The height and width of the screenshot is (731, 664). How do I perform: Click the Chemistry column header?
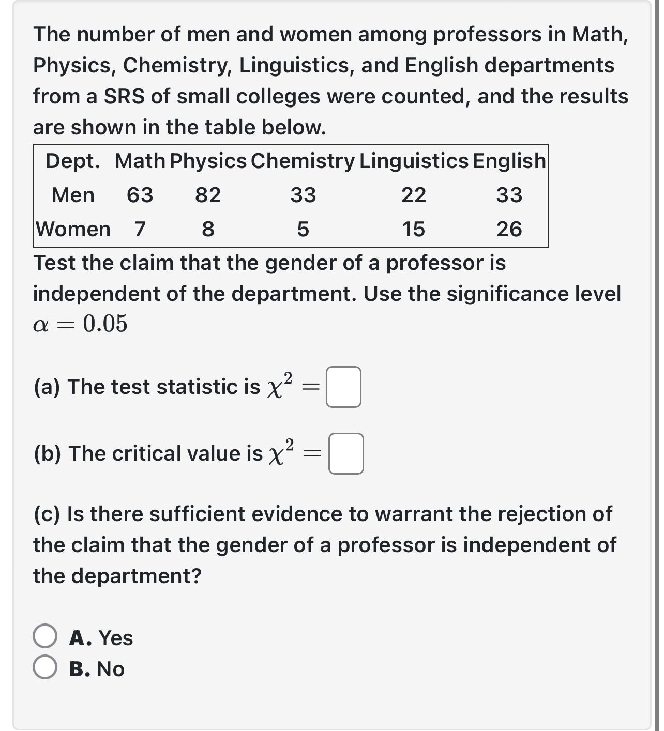coord(302,161)
